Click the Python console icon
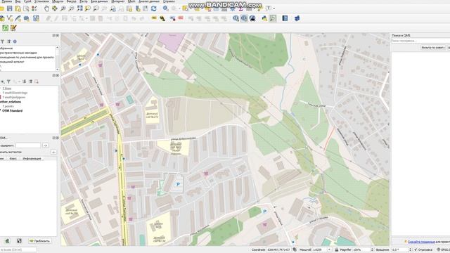The height and width of the screenshot is (253, 450). click(x=264, y=18)
